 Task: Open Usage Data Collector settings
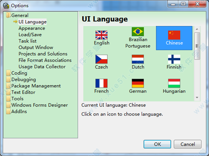(x=42, y=67)
